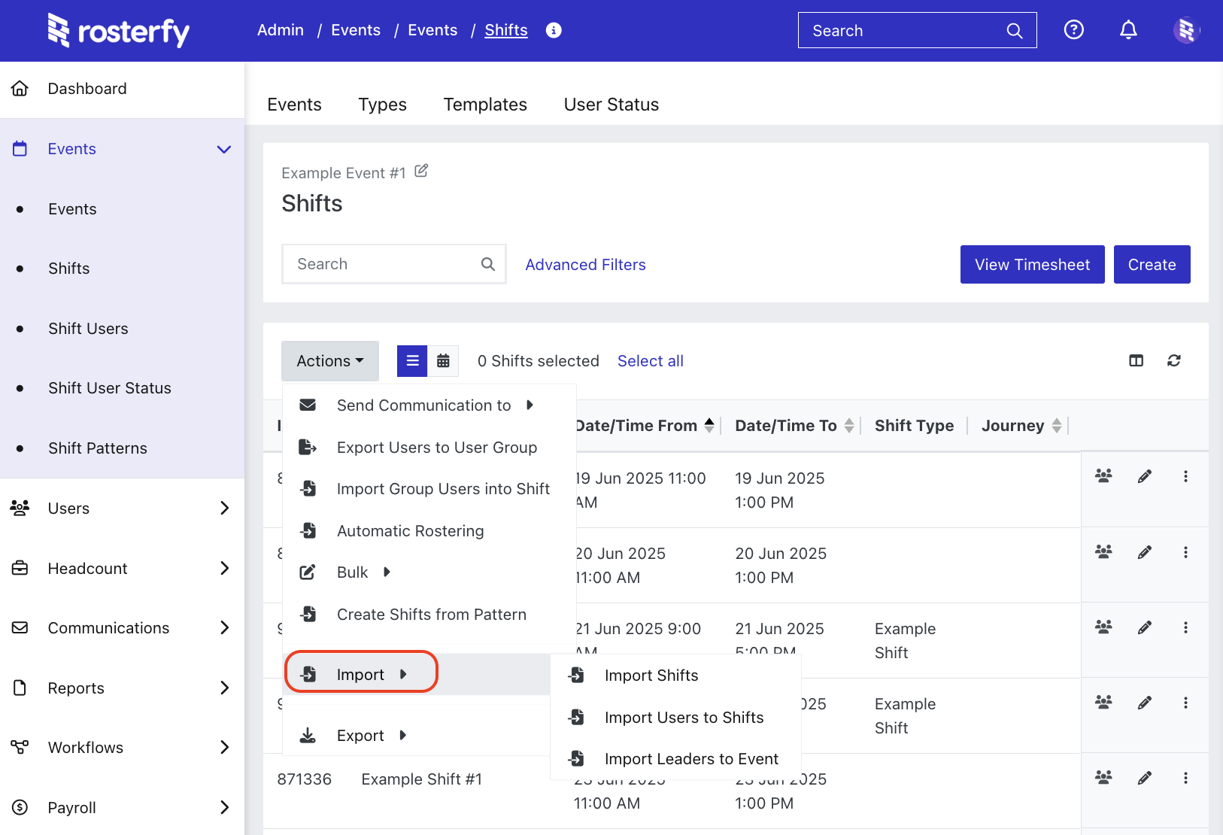Expand the Workflows sidebar section
This screenshot has width=1223, height=835.
224,747
